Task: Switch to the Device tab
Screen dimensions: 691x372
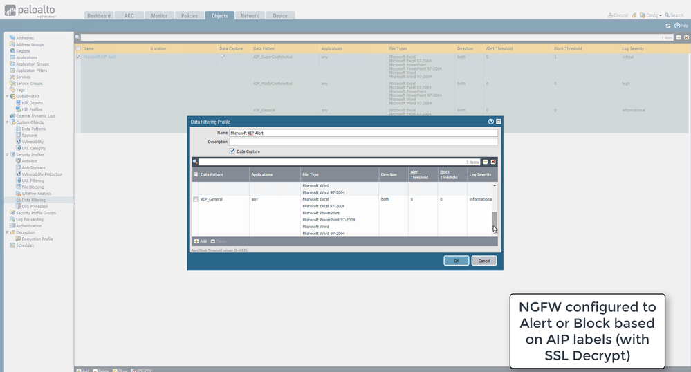Action: coord(280,15)
